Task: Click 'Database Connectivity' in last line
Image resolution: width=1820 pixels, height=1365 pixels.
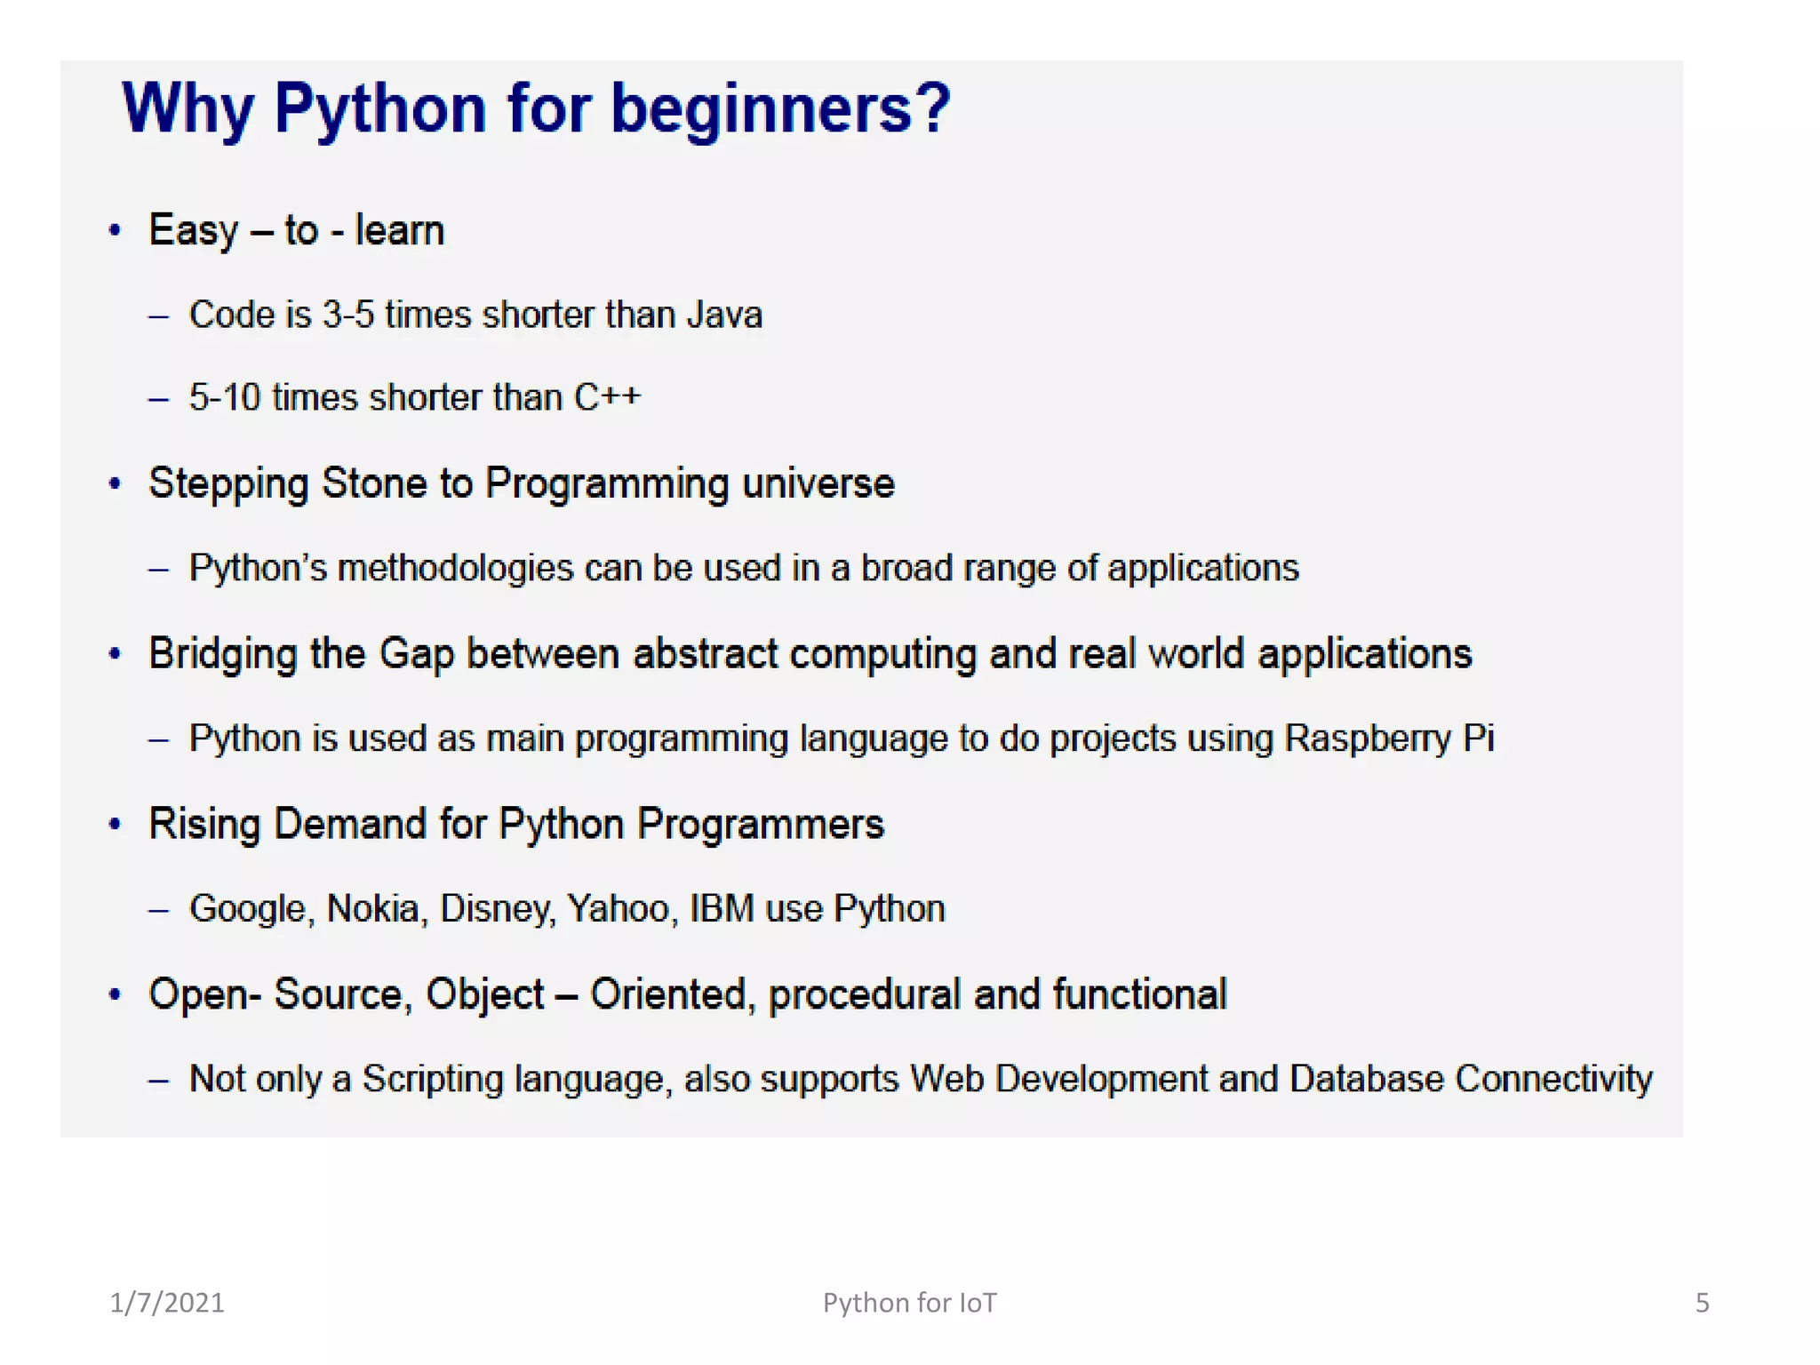Action: tap(1471, 1079)
